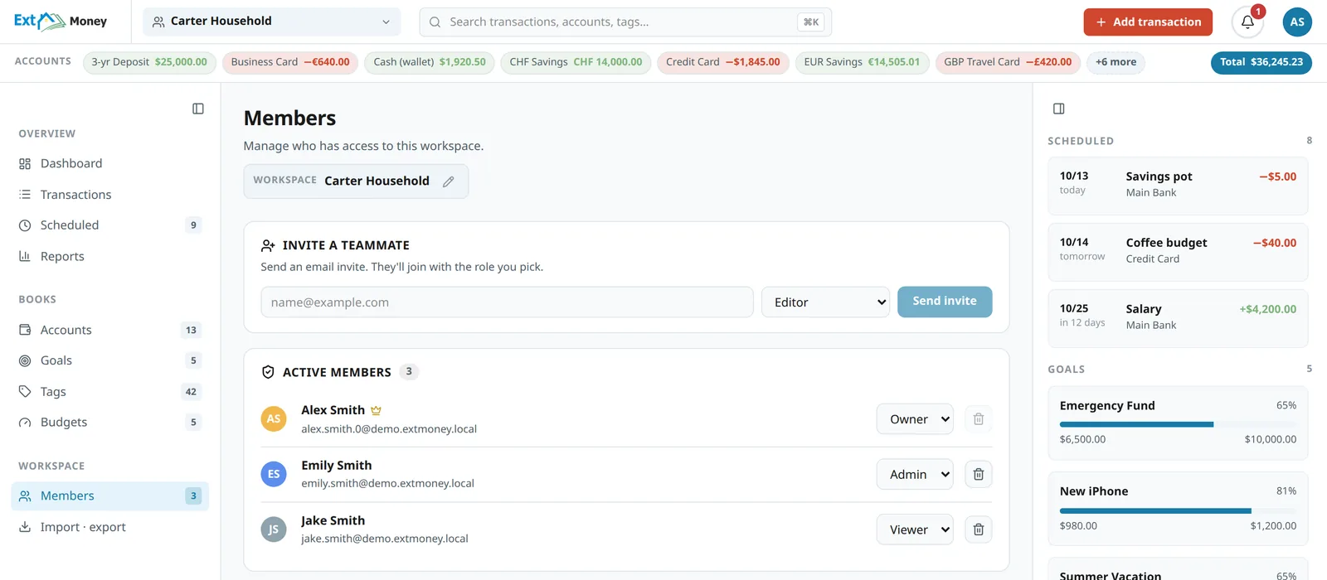
Task: Open Import · export in the sidebar
Action: pos(109,527)
